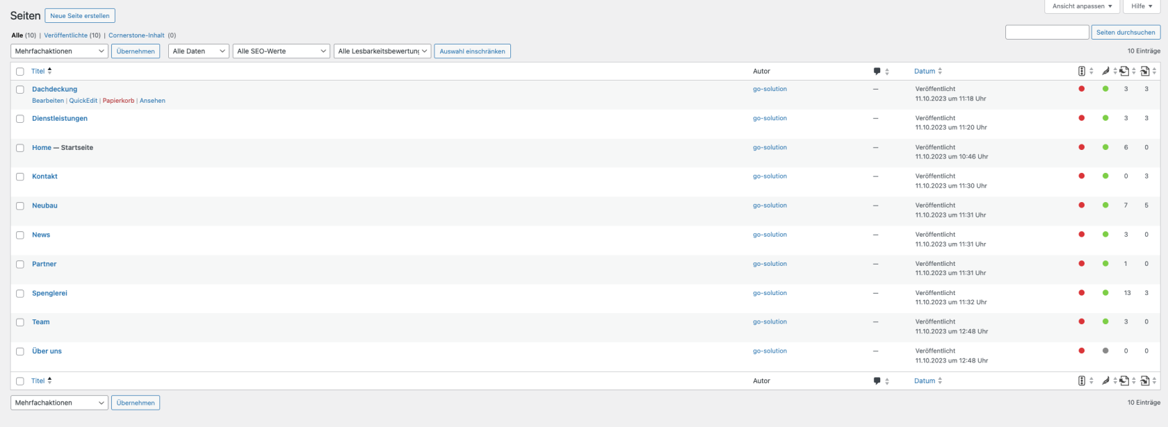Open the Alle Daten date filter
Viewport: 1168px width, 427px height.
point(199,51)
